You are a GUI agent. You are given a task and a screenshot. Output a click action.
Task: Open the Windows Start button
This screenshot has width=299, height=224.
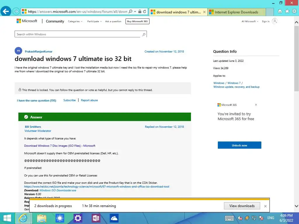pos(7,218)
